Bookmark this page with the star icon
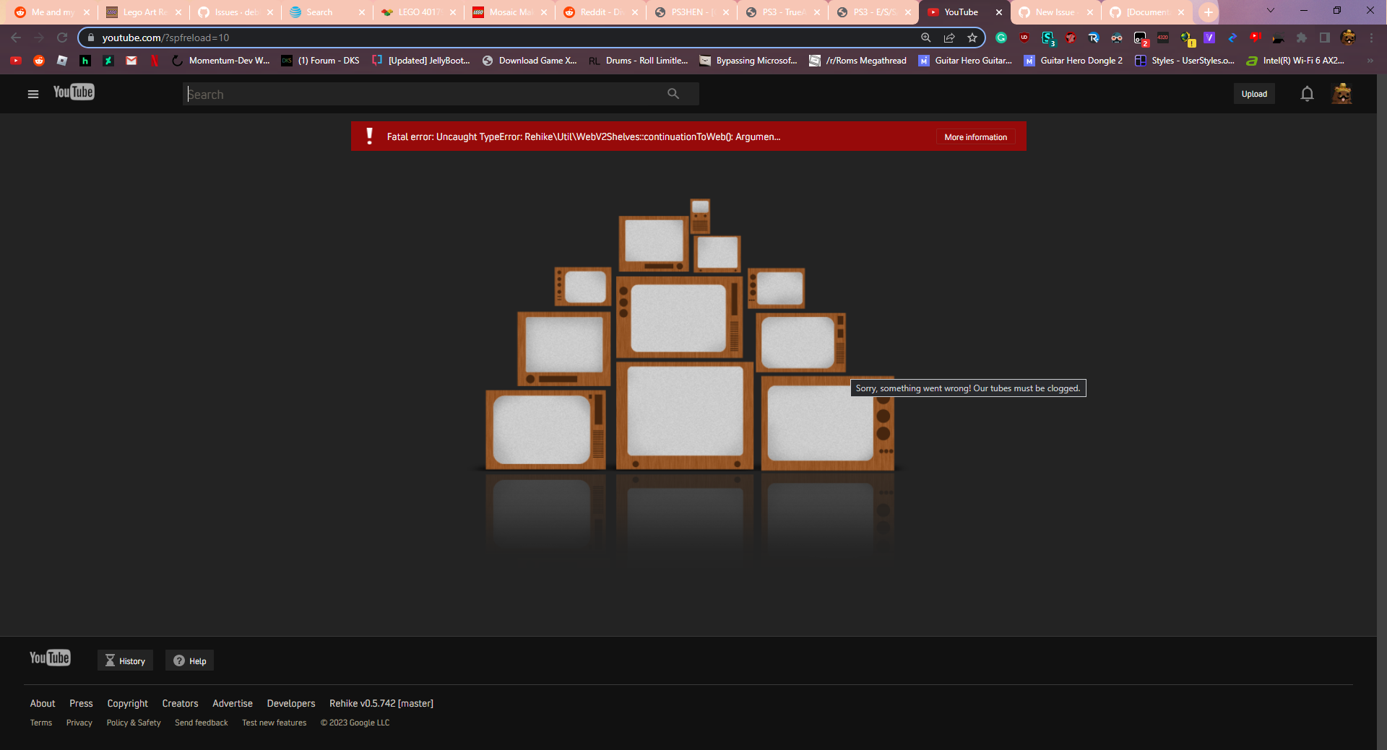The image size is (1387, 750). click(972, 38)
